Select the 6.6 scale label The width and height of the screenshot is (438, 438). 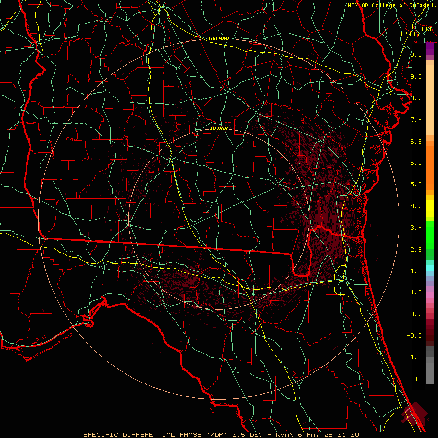point(416,141)
